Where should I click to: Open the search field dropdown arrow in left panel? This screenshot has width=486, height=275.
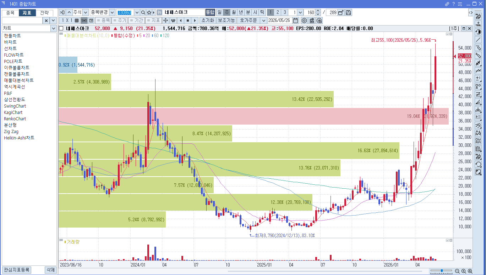pos(53,21)
